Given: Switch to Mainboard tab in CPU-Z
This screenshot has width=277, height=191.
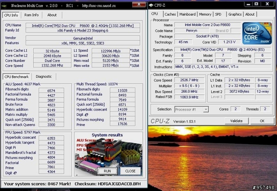Looking at the screenshot, I should (187, 14).
